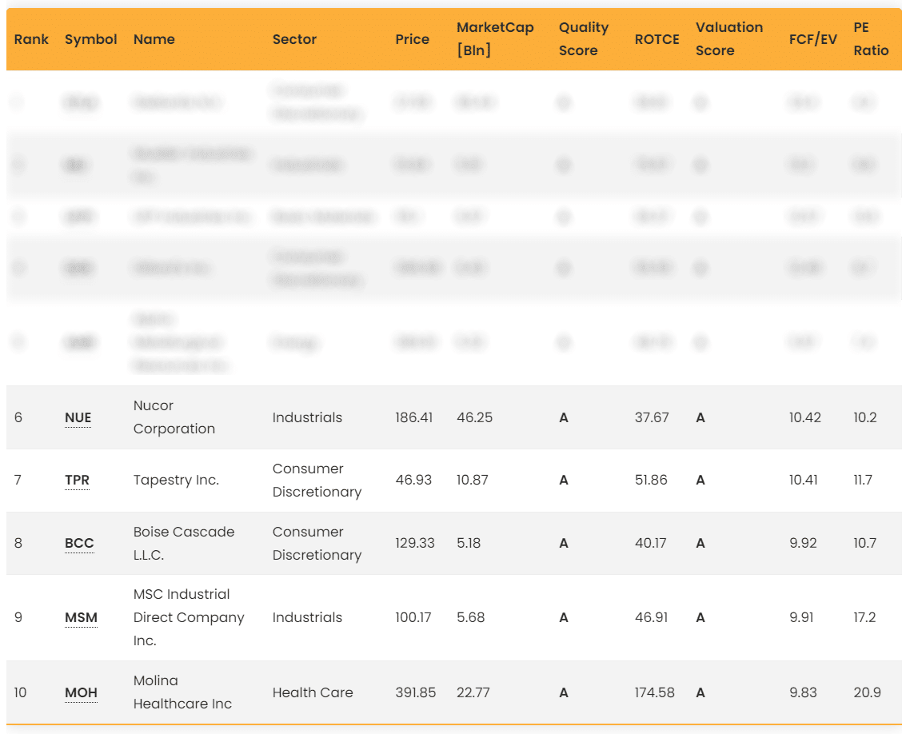Go to the MSM symbol link
Image resolution: width=910 pixels, height=734 pixels.
81,617
